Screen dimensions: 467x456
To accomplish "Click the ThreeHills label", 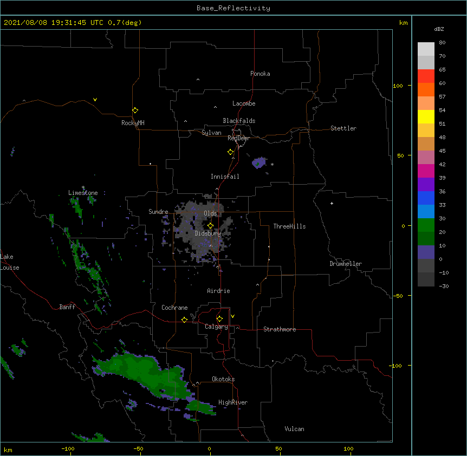I will pos(289,226).
